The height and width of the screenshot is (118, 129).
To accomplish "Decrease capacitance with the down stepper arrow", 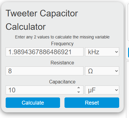I will click(x=78, y=92).
